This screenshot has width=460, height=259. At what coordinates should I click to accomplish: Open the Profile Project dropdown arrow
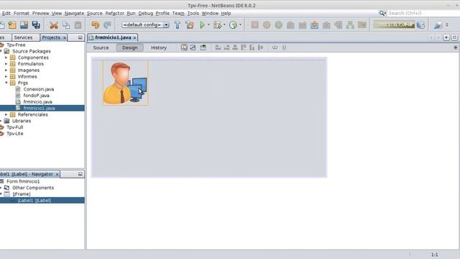click(x=240, y=25)
